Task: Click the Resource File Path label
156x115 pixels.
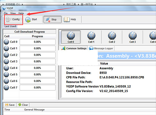Action: (x=79, y=82)
